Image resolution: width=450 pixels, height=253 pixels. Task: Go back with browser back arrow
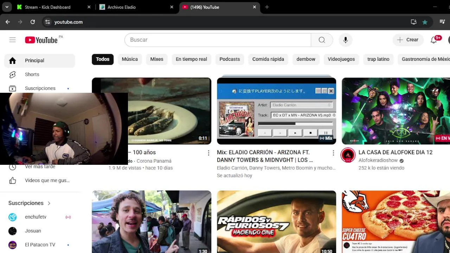pos(8,22)
